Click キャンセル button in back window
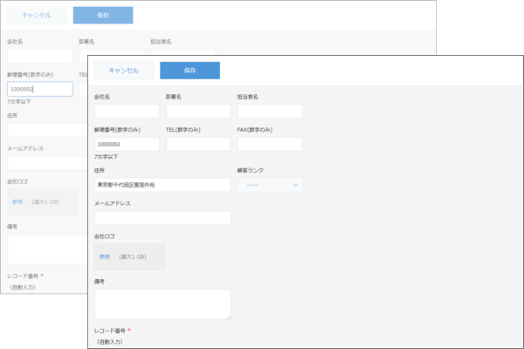Image resolution: width=524 pixels, height=349 pixels. click(x=37, y=16)
